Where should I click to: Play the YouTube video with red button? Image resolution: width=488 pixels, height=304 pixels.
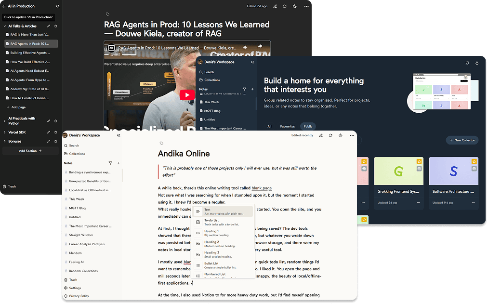click(187, 95)
